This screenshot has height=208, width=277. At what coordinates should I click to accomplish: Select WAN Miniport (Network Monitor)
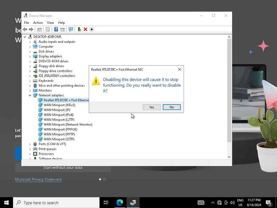[68, 125]
